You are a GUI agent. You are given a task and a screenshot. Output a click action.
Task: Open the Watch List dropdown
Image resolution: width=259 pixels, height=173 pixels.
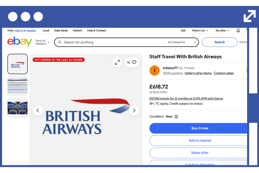pos(200,31)
